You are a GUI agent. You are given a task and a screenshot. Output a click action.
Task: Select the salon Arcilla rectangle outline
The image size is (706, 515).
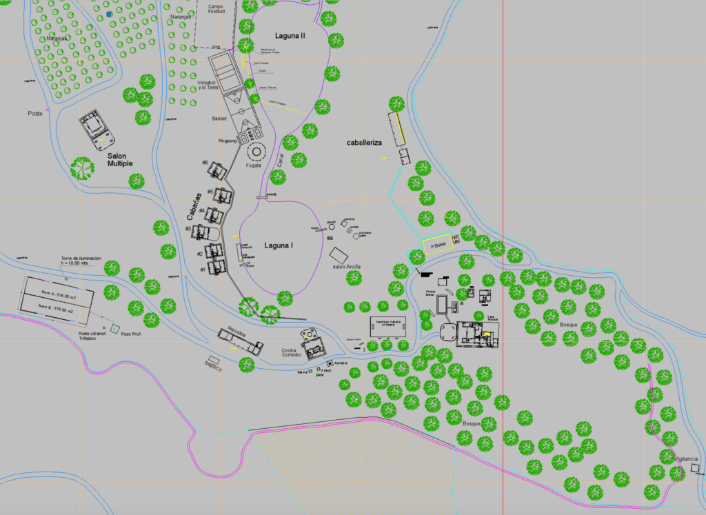(x=338, y=254)
